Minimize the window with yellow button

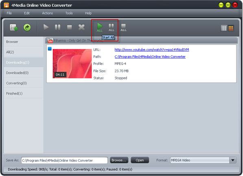point(221,5)
